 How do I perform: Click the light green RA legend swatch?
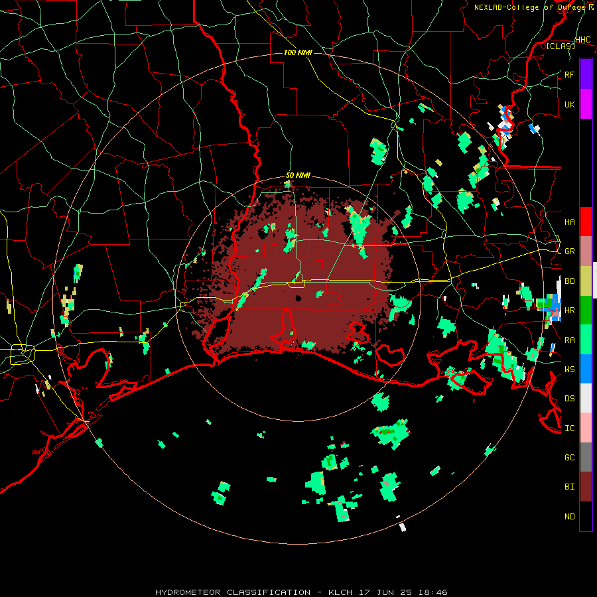(586, 340)
